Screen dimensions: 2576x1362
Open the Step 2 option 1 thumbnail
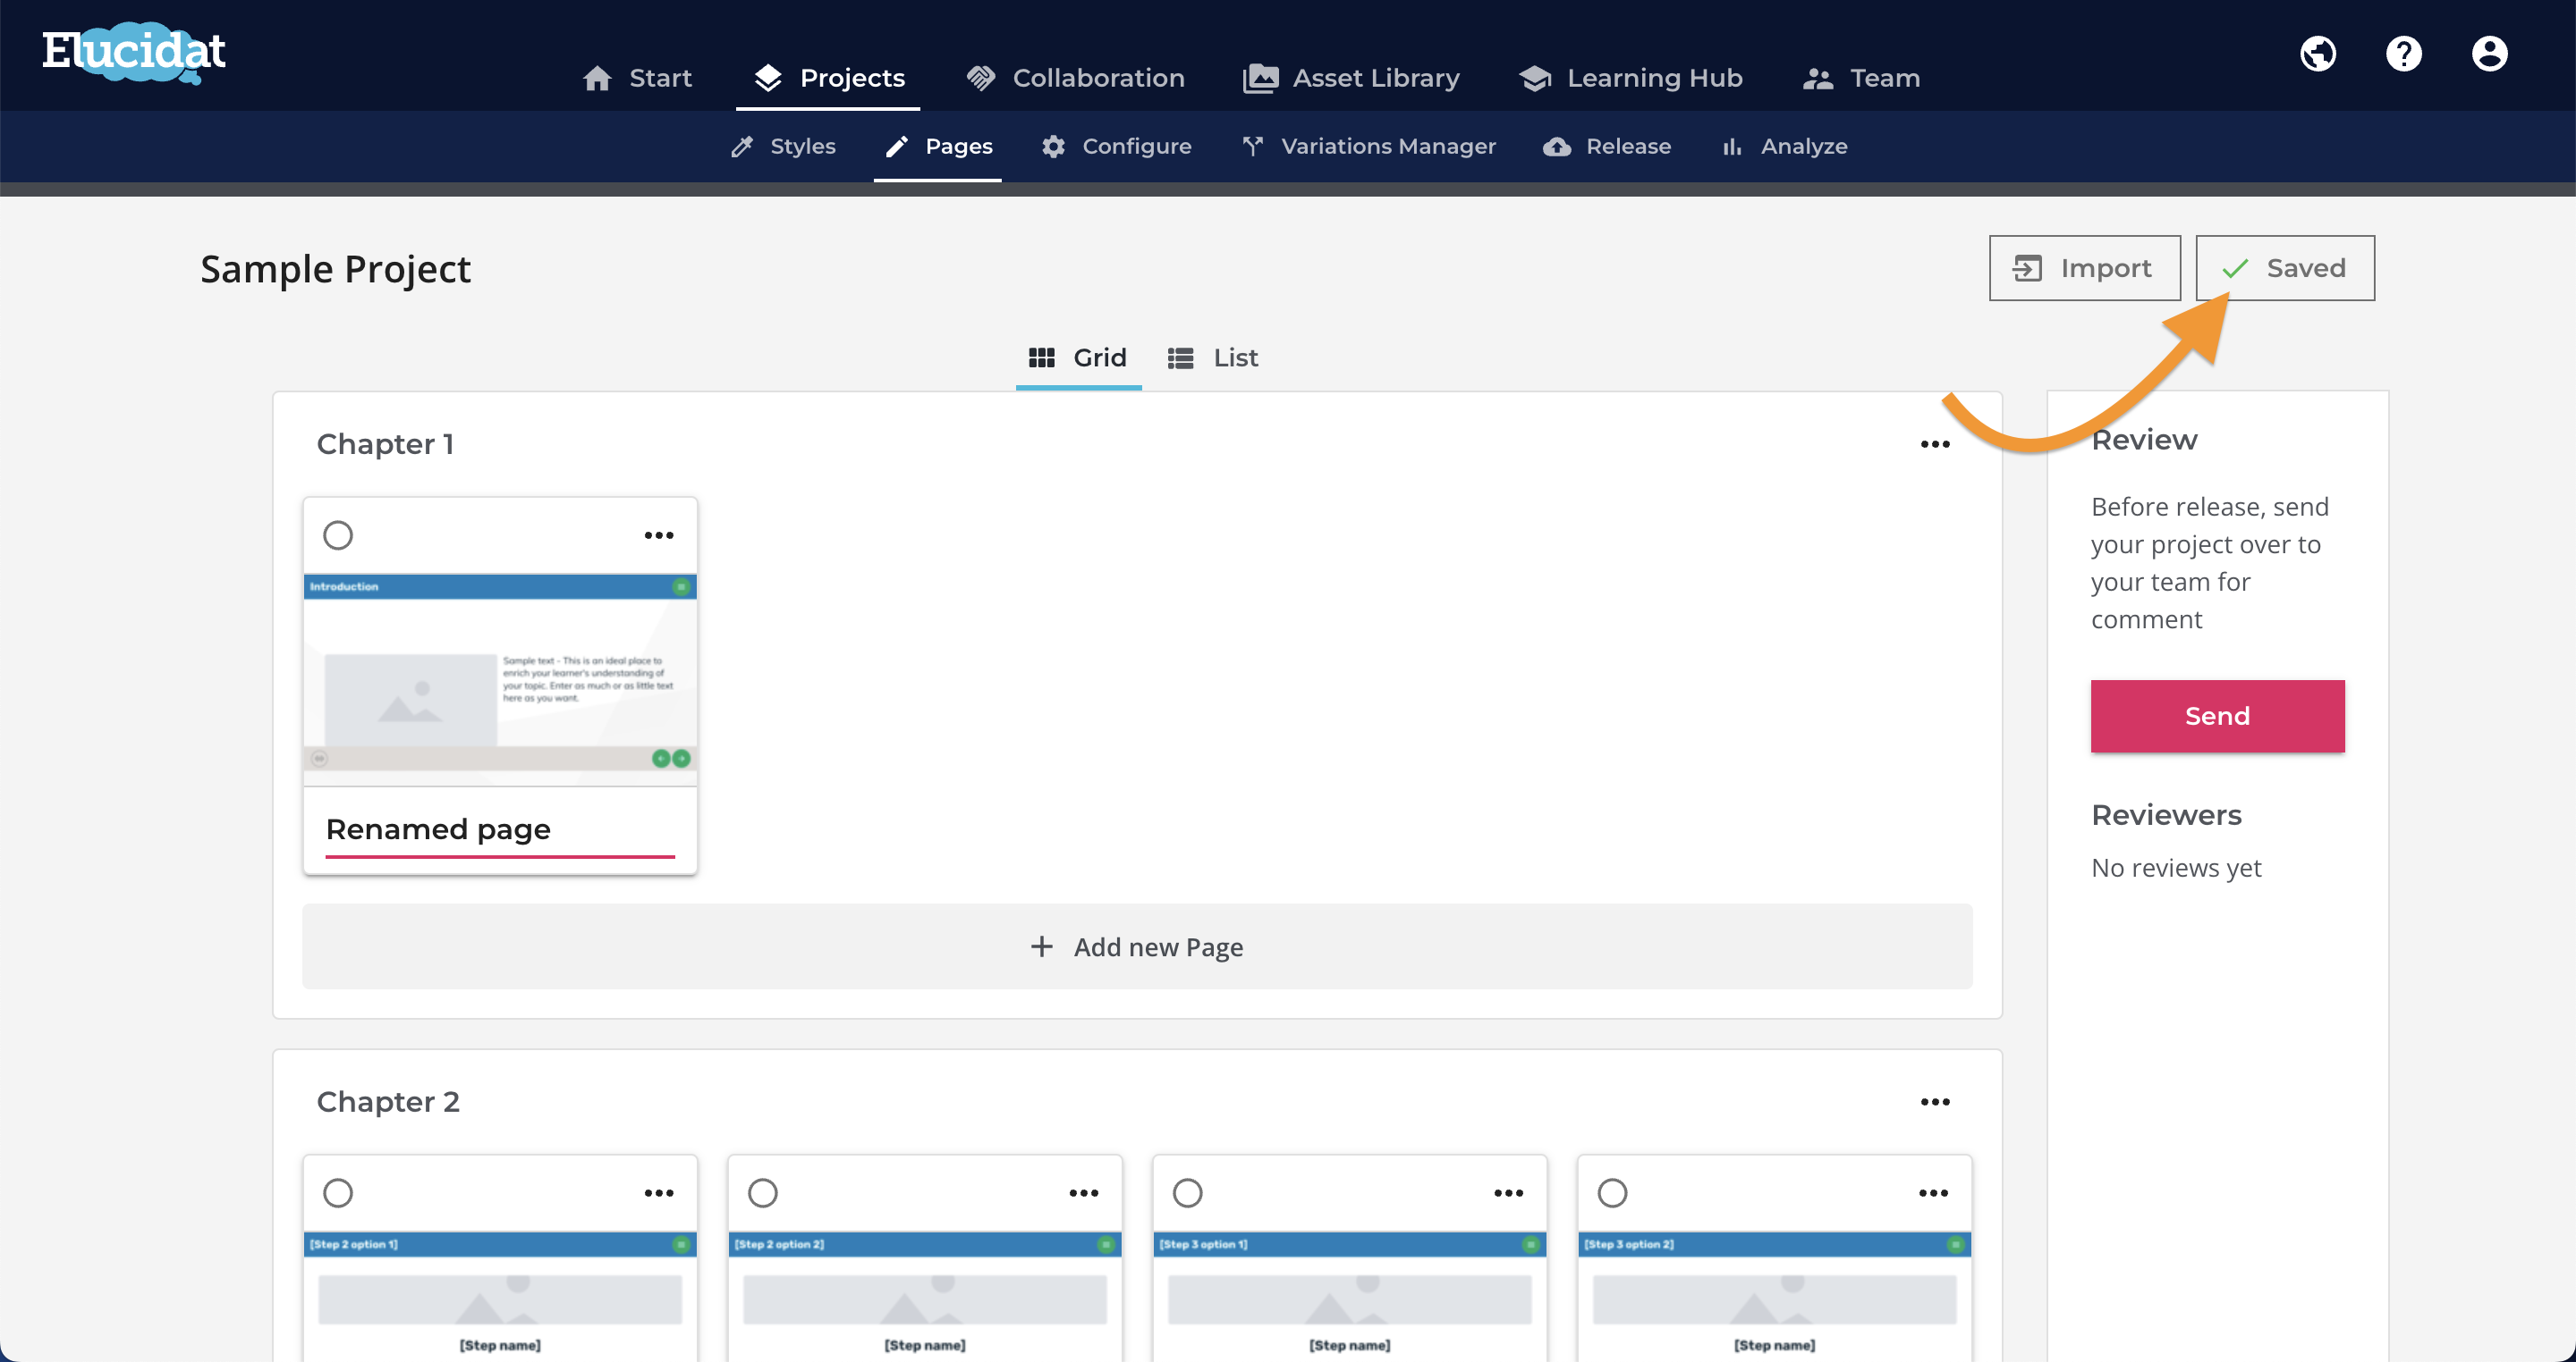coord(500,1296)
